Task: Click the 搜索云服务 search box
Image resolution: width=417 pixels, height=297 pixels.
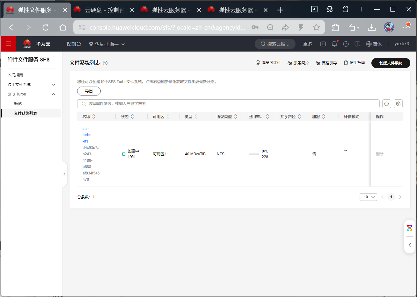Action: [x=275, y=44]
